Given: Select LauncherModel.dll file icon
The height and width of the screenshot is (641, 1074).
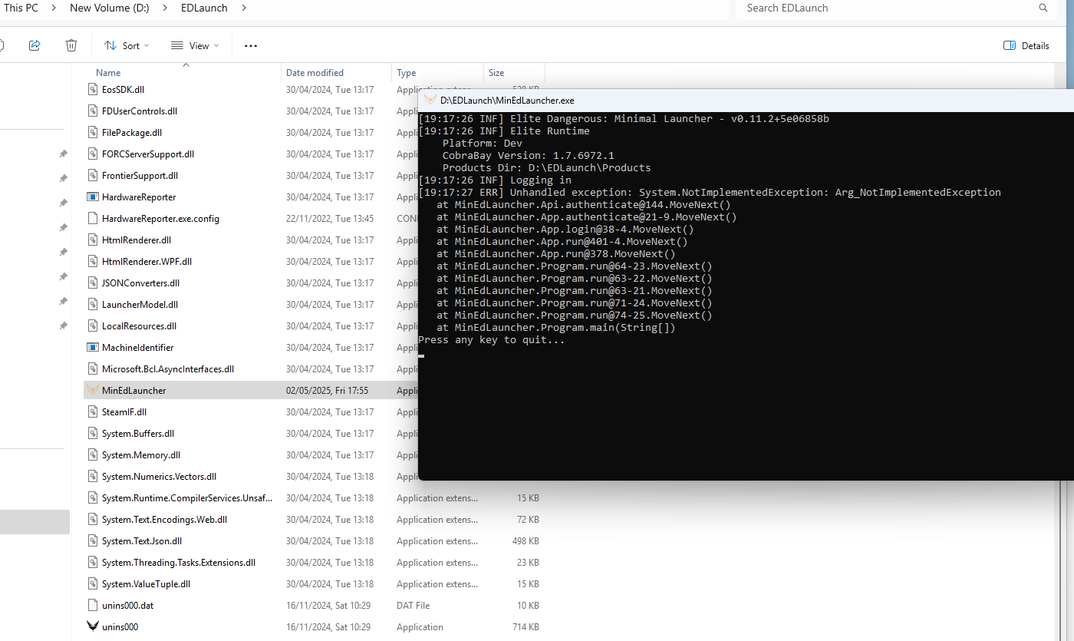Looking at the screenshot, I should 93,305.
